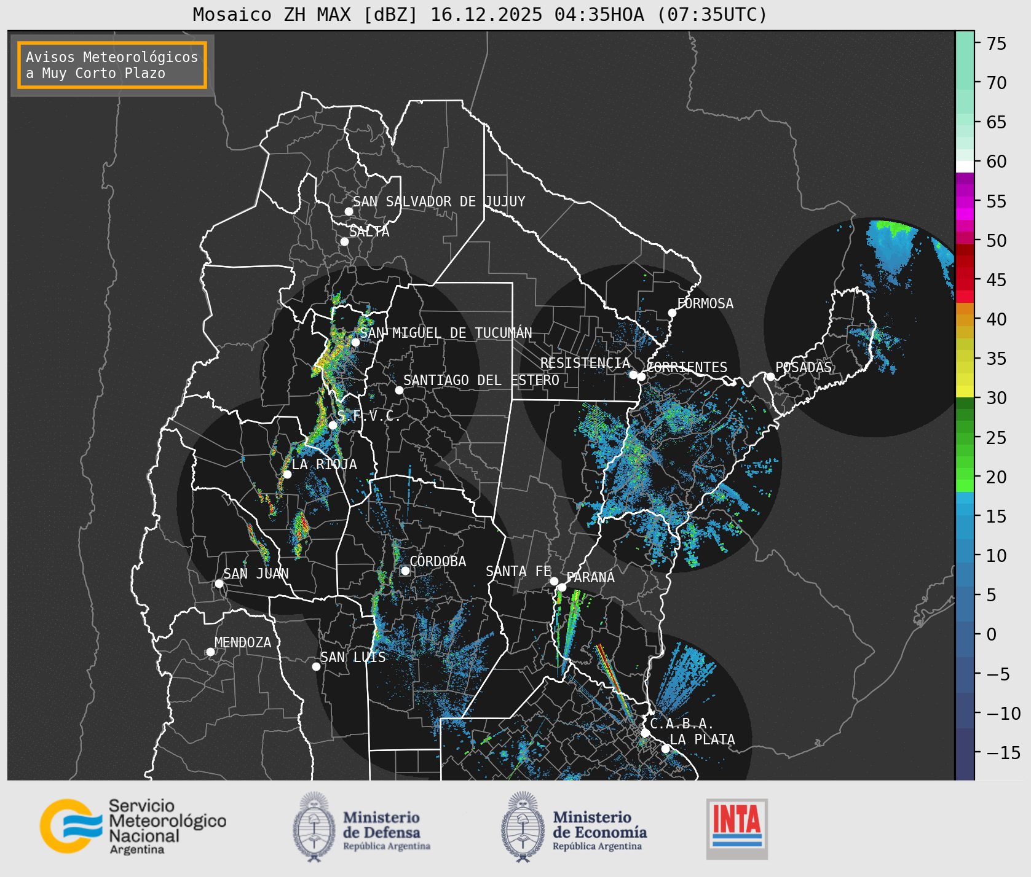Select the Salta city dot
Screen dimensions: 1031x877
[x=344, y=241]
